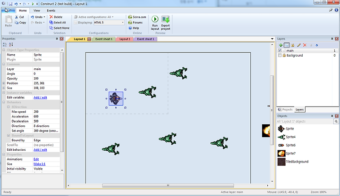Image resolution: width=340 pixels, height=196 pixels.
Task: Delete layer with the red X icon
Action: [x=305, y=45]
